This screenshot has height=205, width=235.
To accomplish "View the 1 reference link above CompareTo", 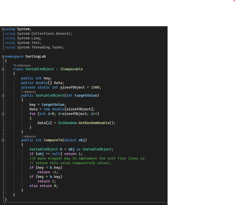I will point(28,136).
